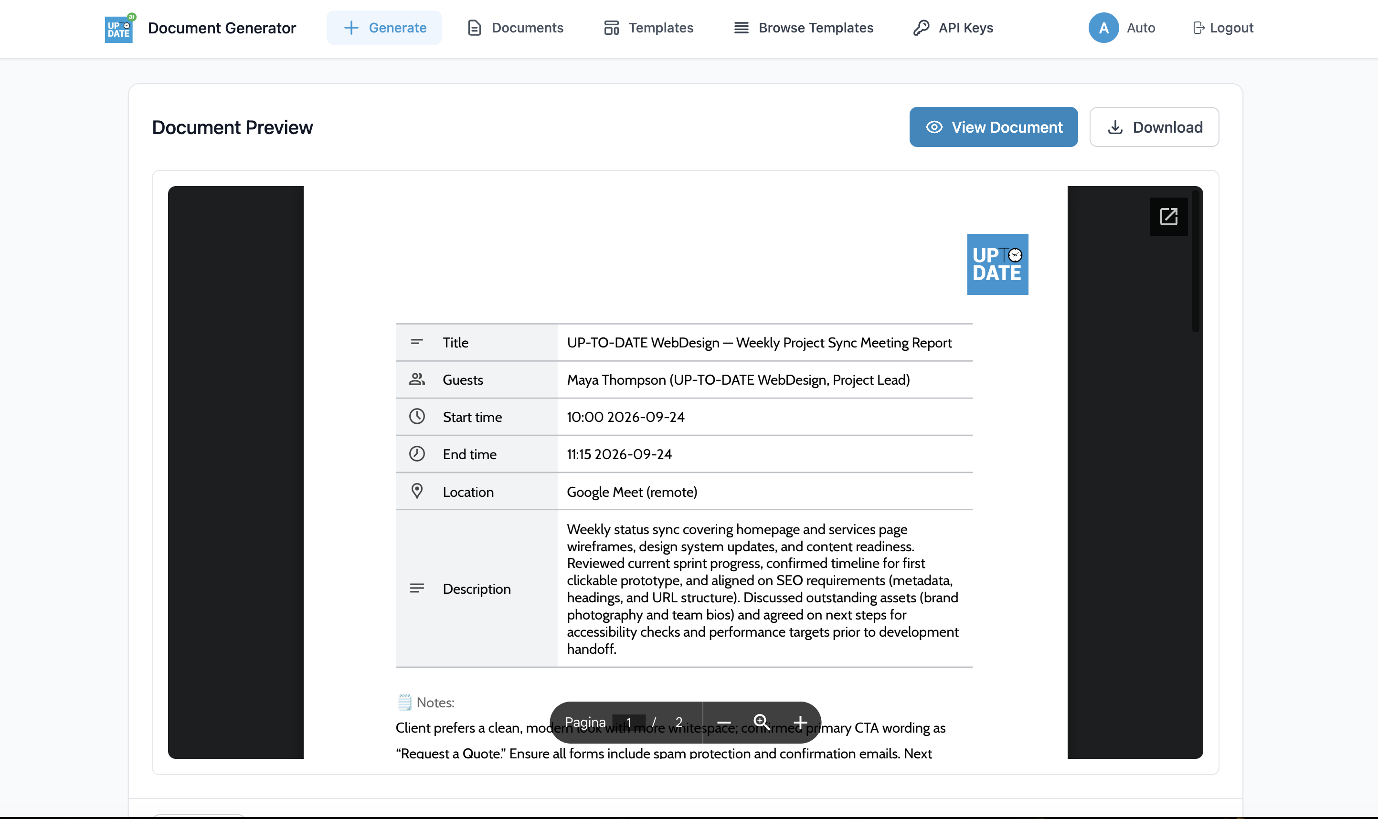Click 'Google Meet (remote)' location value
Screen dimensions: 1378x819
pos(632,492)
